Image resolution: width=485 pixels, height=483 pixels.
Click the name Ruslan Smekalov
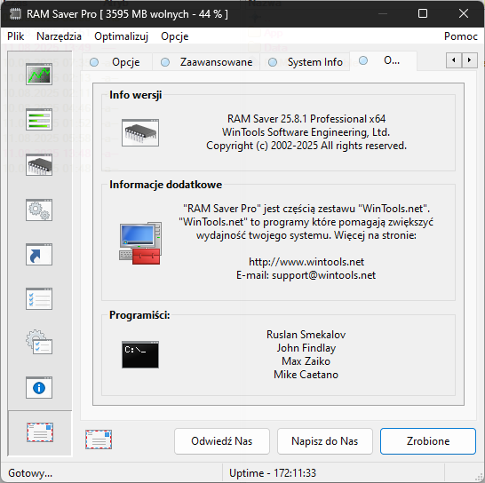click(306, 335)
